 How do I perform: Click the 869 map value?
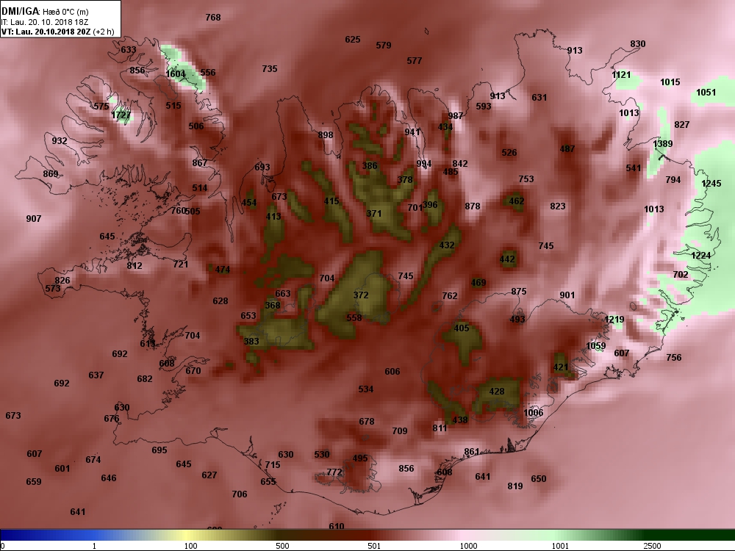coord(51,174)
